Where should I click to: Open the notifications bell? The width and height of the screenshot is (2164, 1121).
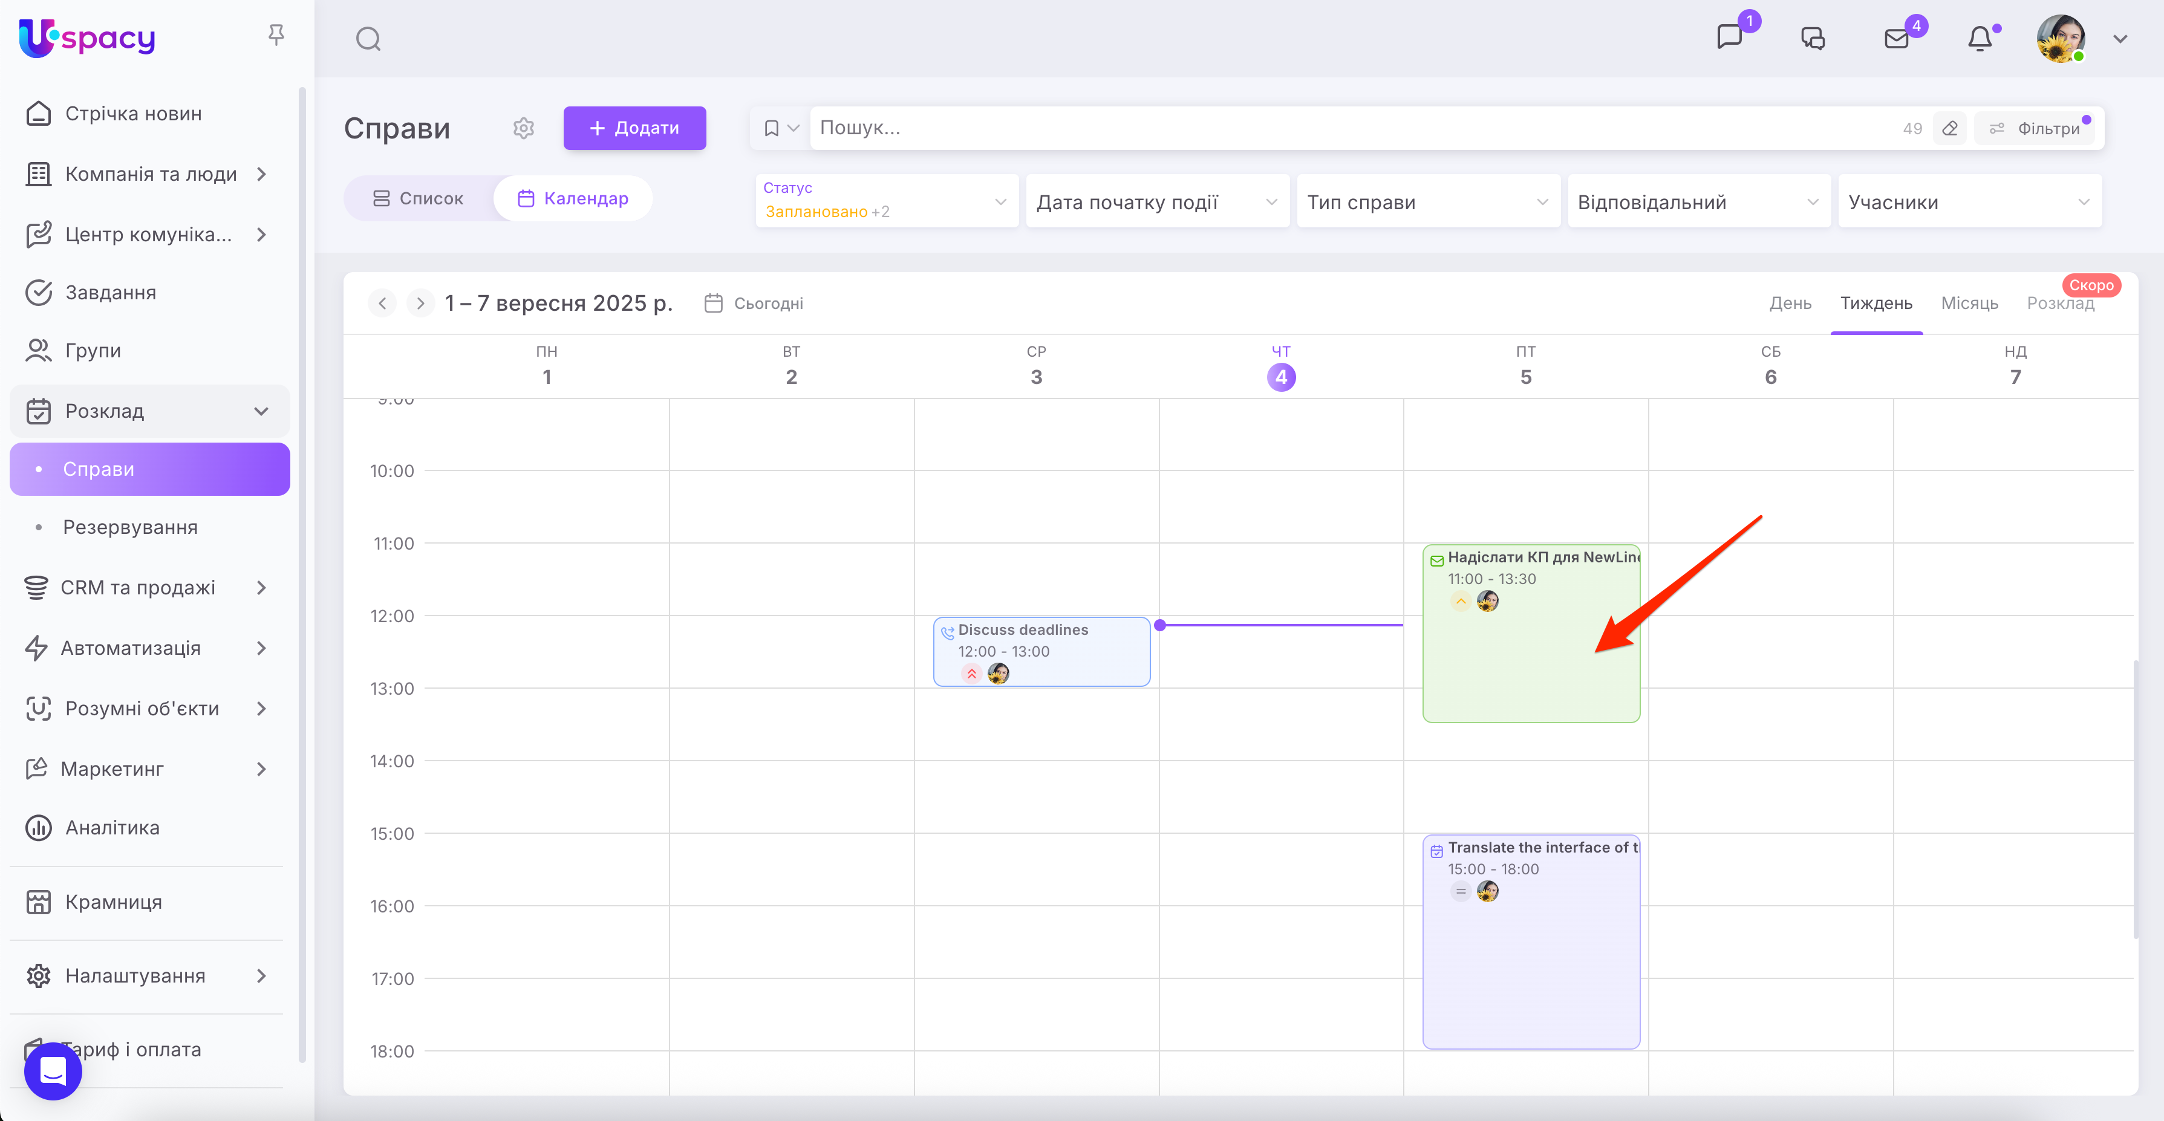1979,39
